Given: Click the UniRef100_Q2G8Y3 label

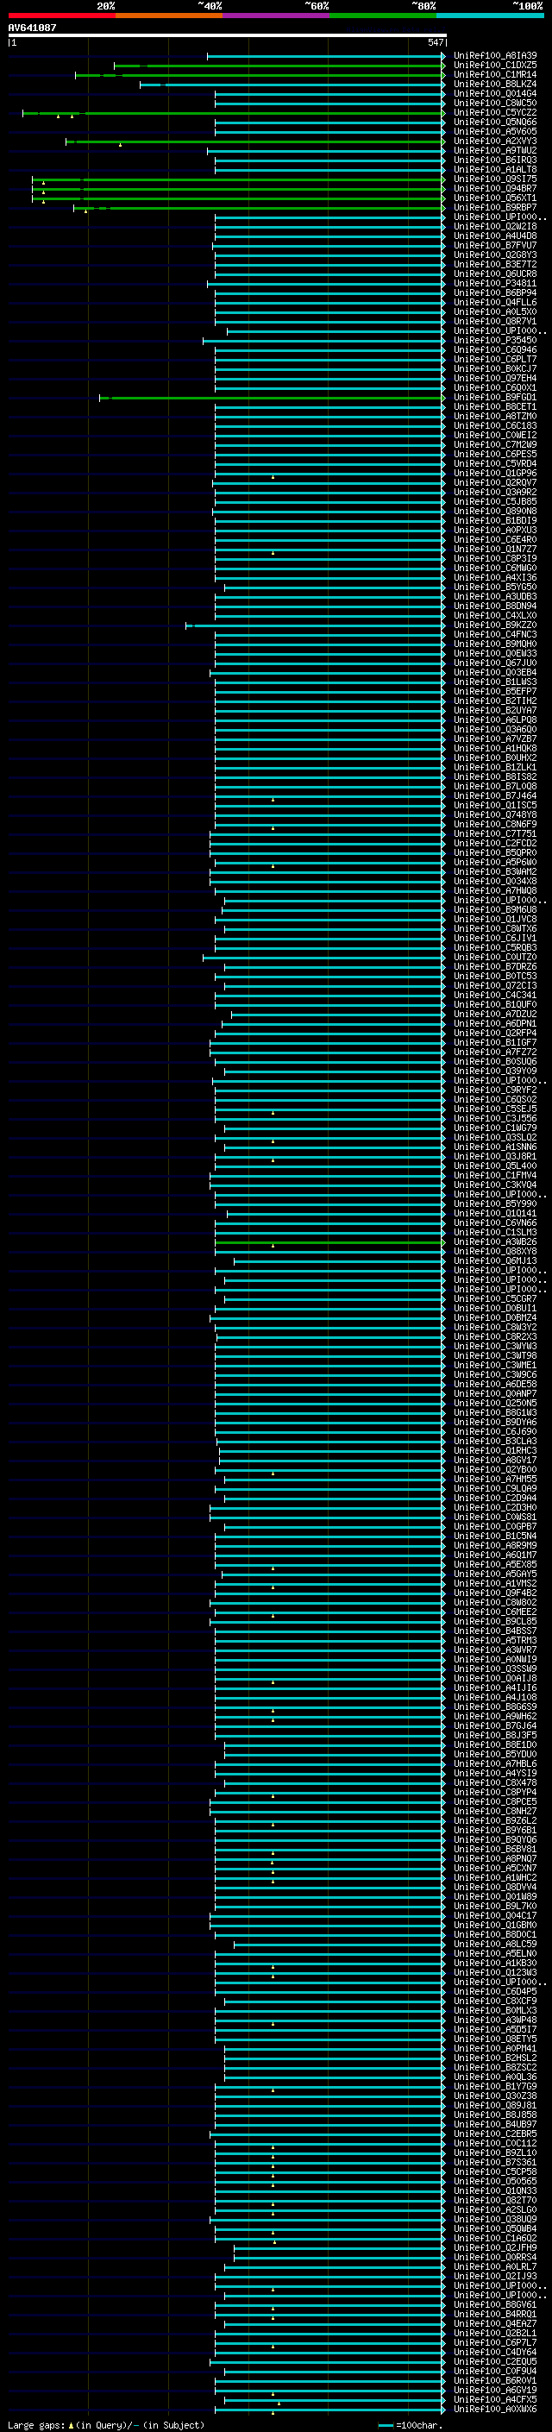Looking at the screenshot, I should pyautogui.click(x=494, y=255).
